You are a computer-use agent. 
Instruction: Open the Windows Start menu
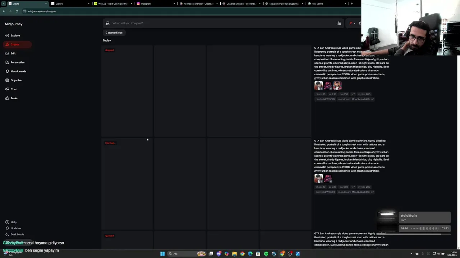click(x=162, y=254)
